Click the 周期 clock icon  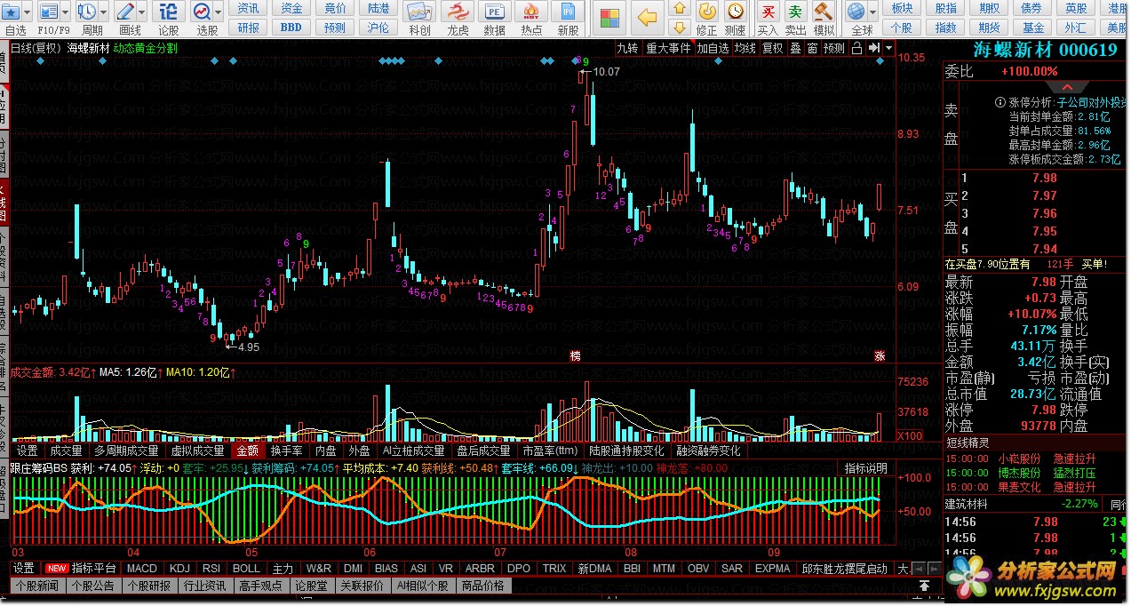tap(87, 12)
